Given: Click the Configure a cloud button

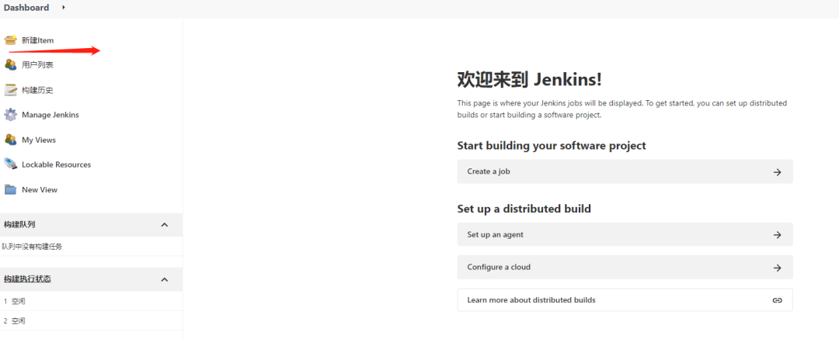Looking at the screenshot, I should pyautogui.click(x=625, y=267).
